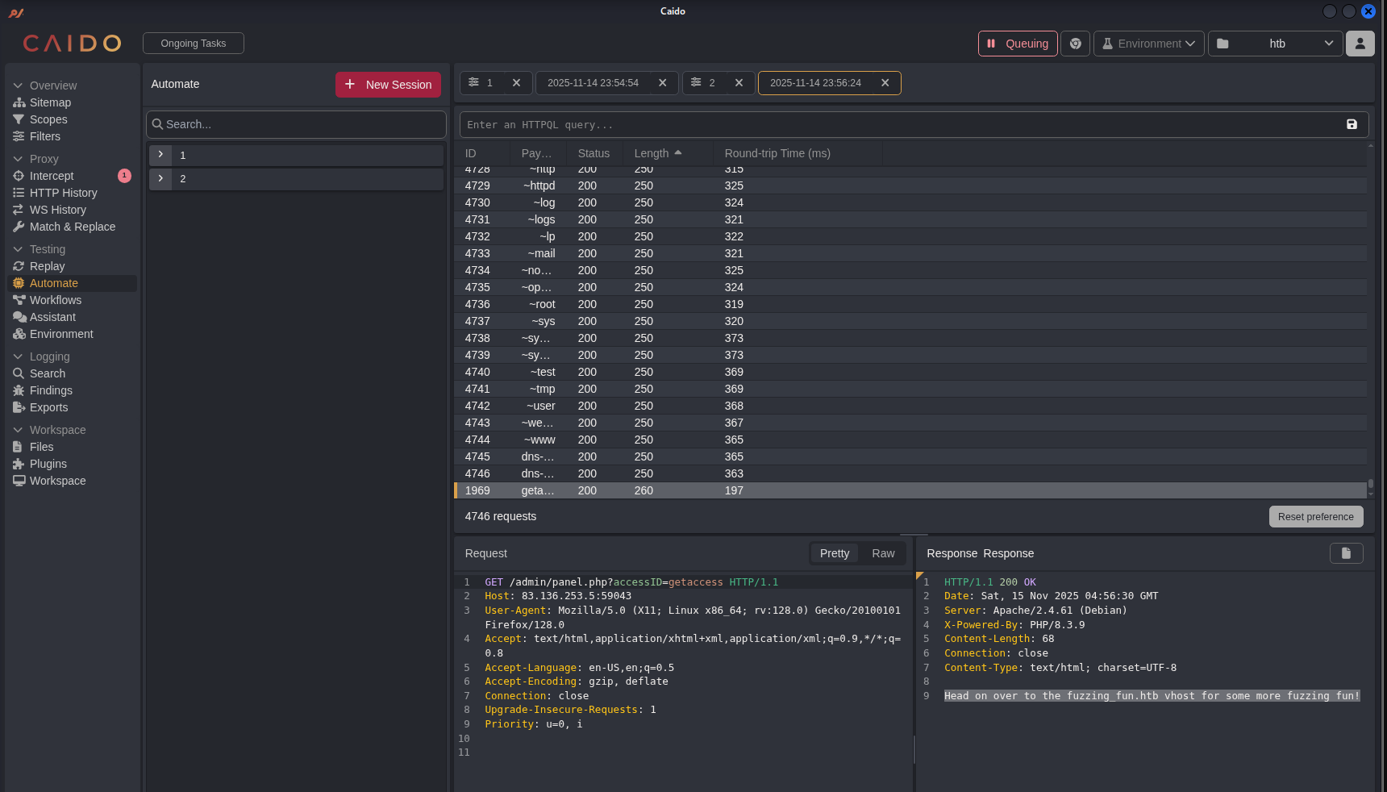Open Sitemap from the sidebar
Image resolution: width=1387 pixels, height=792 pixels.
tap(50, 102)
